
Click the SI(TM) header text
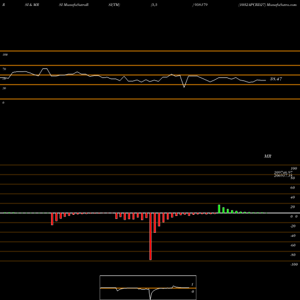click(x=114, y=5)
